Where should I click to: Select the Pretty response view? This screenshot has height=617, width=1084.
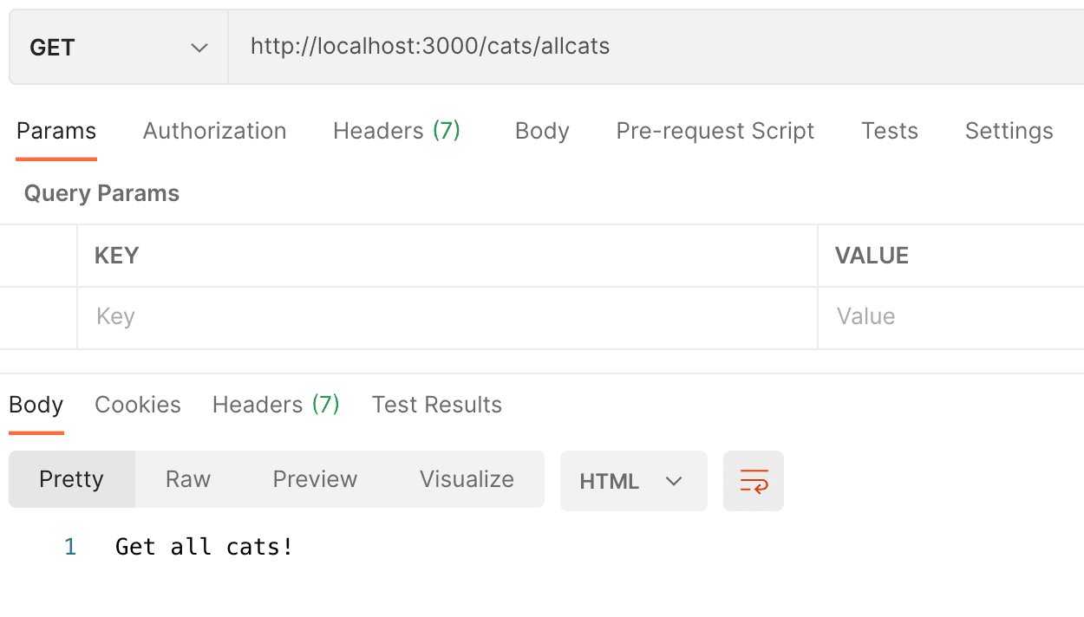[x=72, y=479]
